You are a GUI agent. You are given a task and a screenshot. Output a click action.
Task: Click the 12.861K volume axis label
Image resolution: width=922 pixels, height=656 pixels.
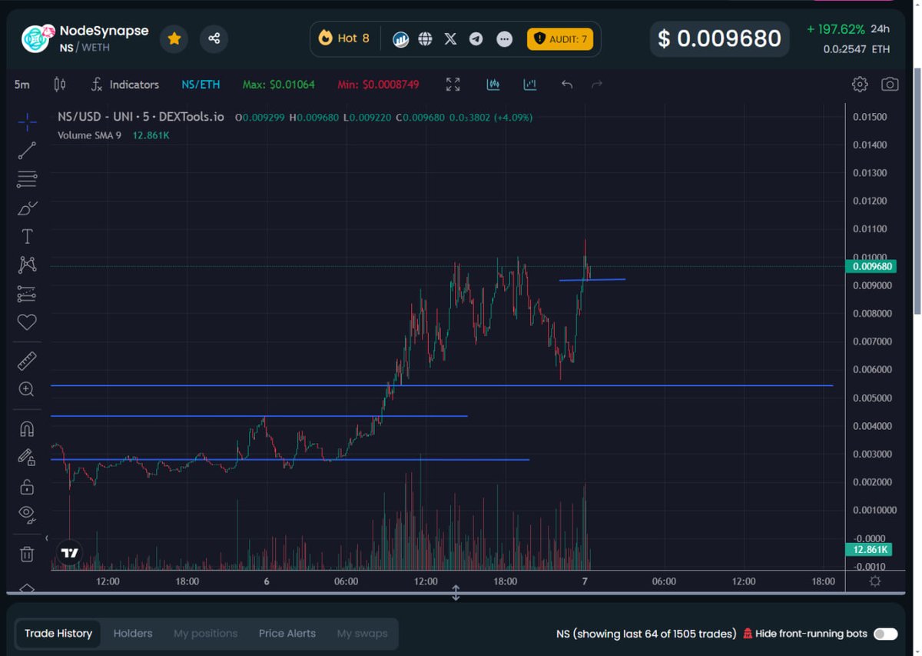click(867, 550)
